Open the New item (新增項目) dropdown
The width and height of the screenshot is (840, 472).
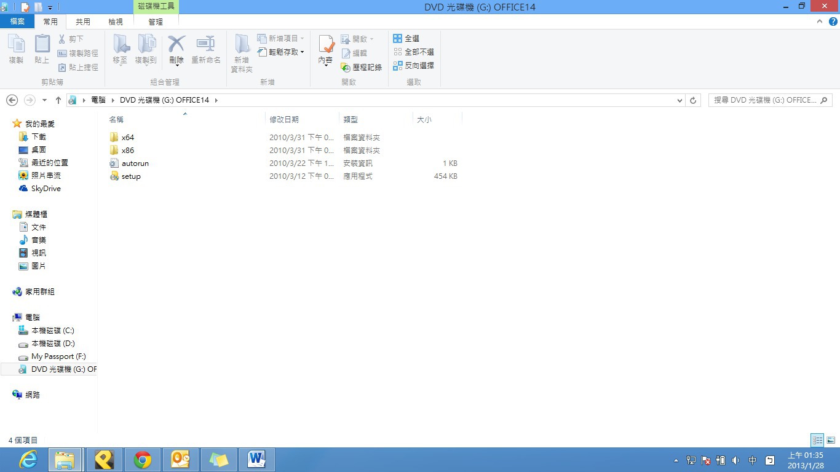point(280,39)
